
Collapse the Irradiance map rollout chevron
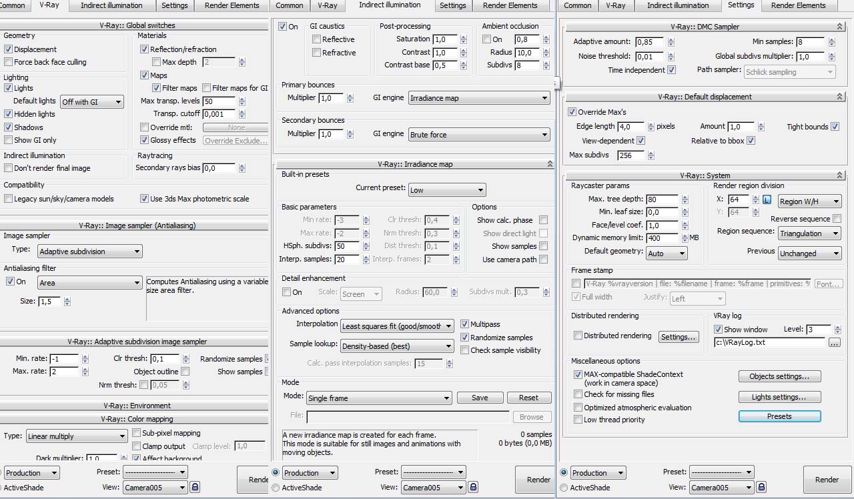(x=550, y=164)
